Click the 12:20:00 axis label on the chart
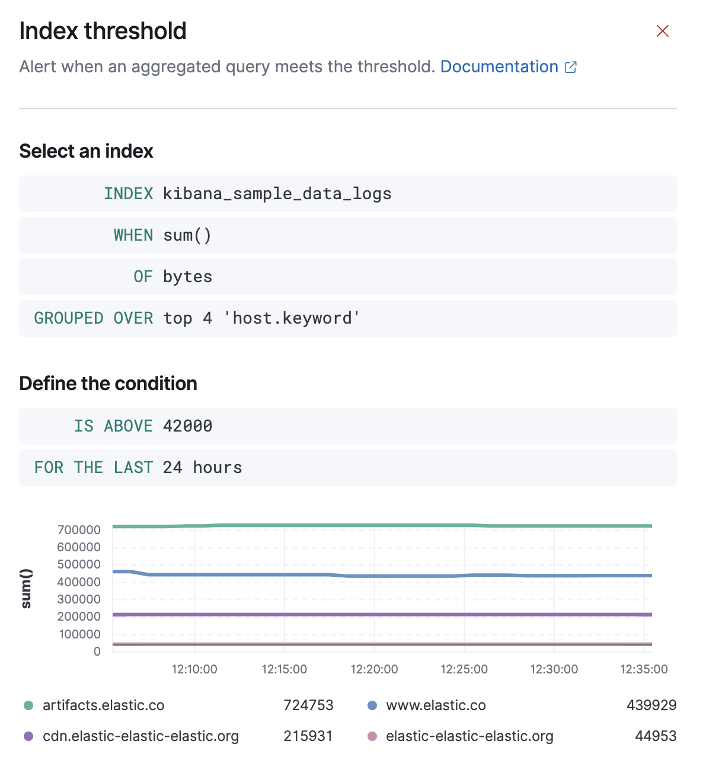The image size is (703, 773). [374, 669]
